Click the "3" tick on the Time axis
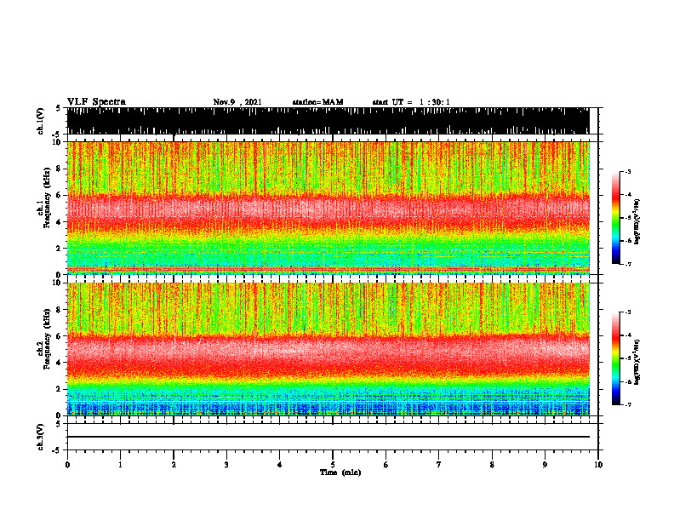 (x=226, y=465)
